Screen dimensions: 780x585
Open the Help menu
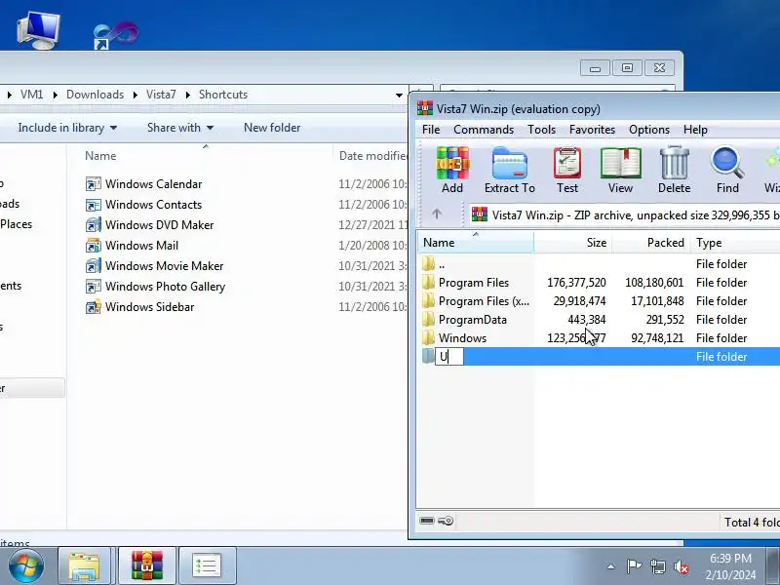tap(695, 130)
